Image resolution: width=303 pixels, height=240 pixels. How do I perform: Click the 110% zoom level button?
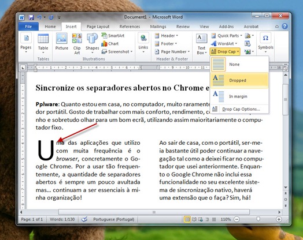coord(226,219)
